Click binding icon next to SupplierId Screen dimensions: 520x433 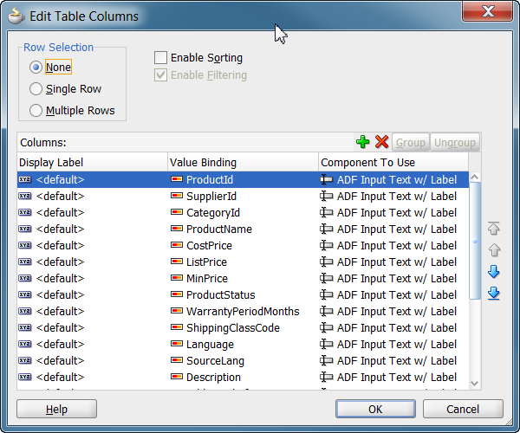point(177,196)
